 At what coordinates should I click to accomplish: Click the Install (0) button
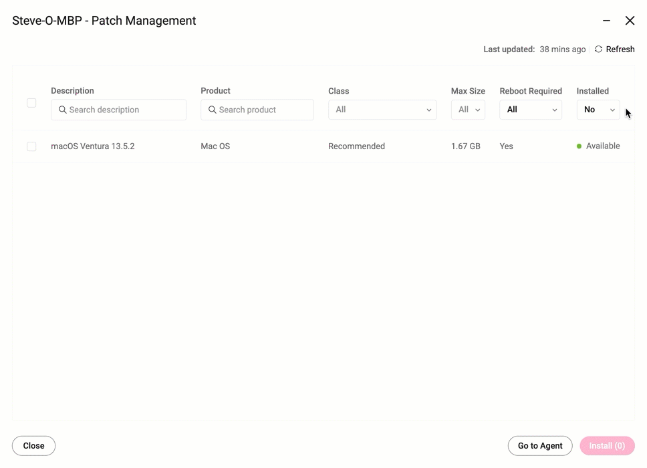click(607, 446)
